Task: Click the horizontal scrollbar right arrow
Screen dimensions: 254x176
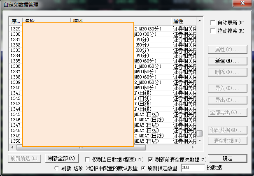Action: pos(193,147)
